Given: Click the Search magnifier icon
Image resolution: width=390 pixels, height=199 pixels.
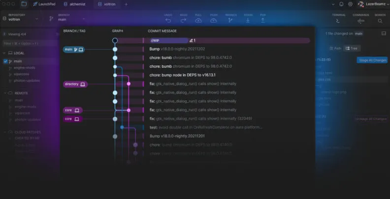Looking at the screenshot, I should pos(380,21).
